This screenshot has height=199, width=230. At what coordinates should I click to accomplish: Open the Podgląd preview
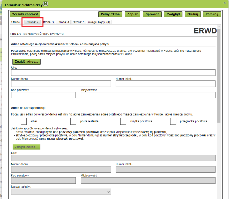tap(173, 14)
